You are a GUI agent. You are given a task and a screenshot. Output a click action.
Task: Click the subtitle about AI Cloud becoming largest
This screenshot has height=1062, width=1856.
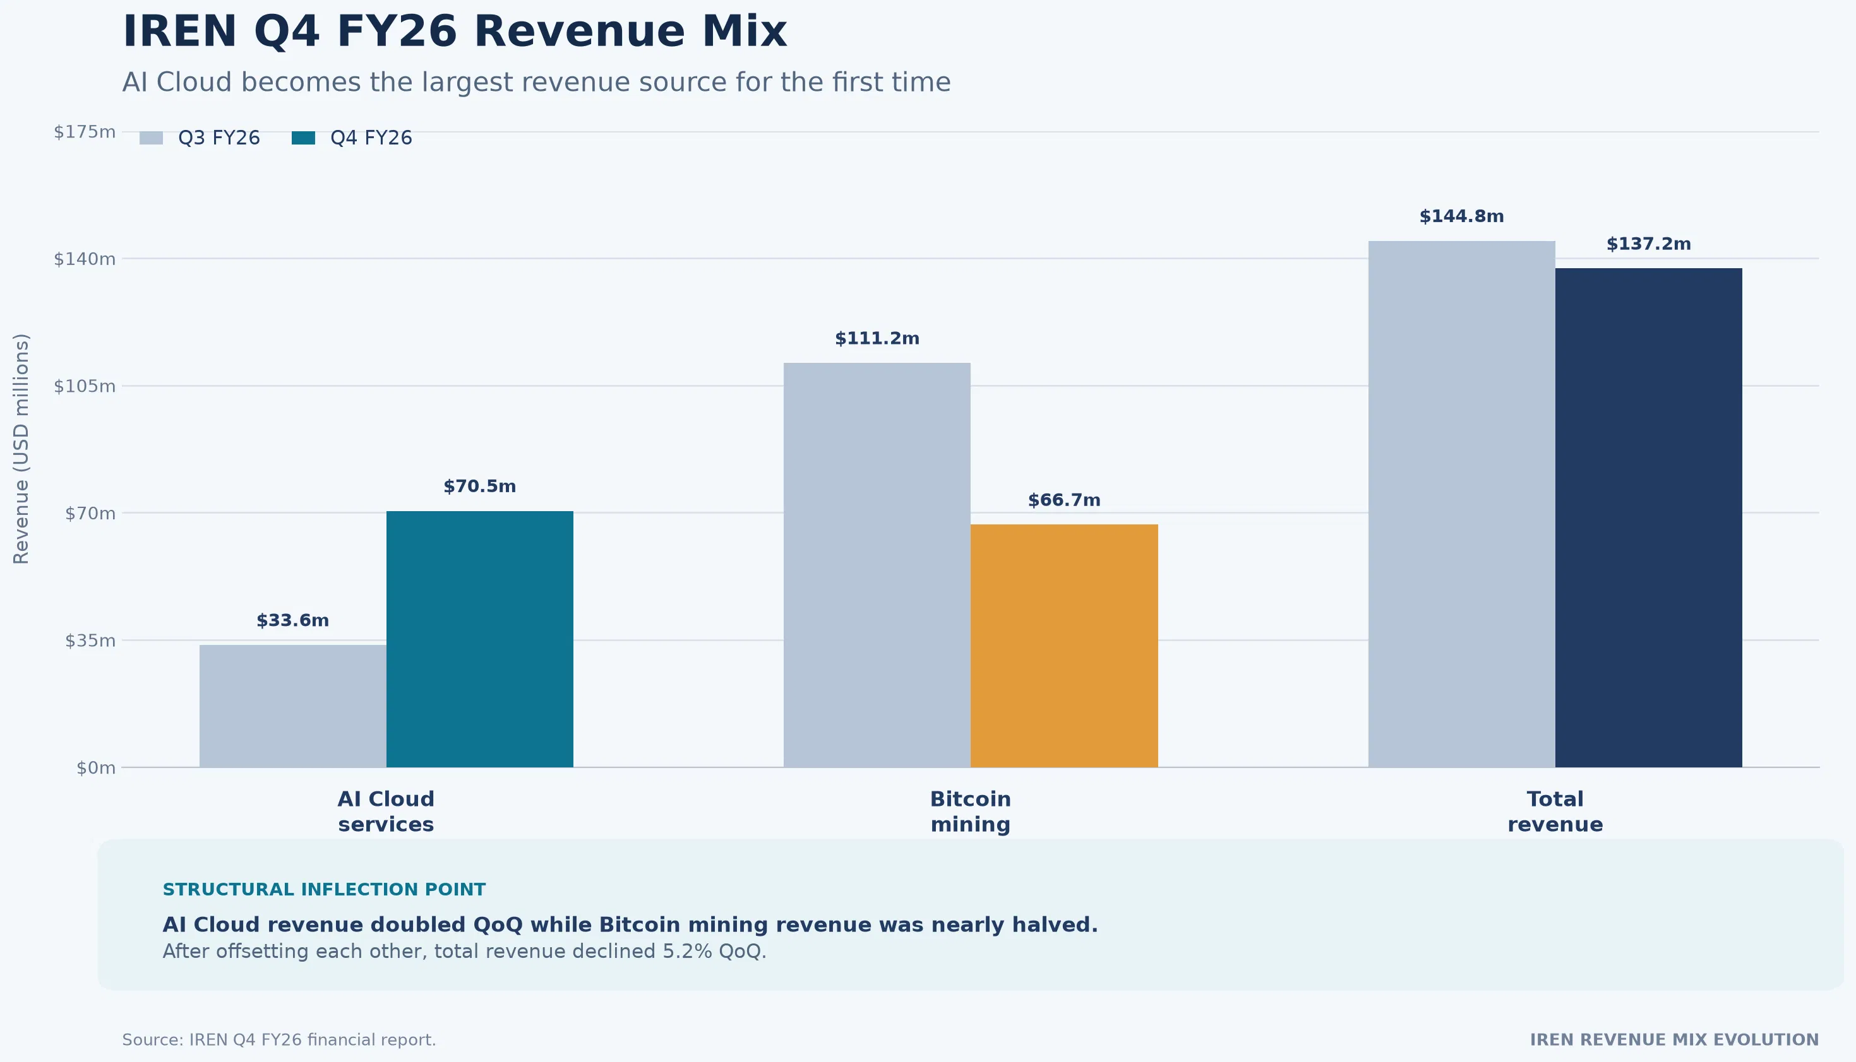point(536,83)
